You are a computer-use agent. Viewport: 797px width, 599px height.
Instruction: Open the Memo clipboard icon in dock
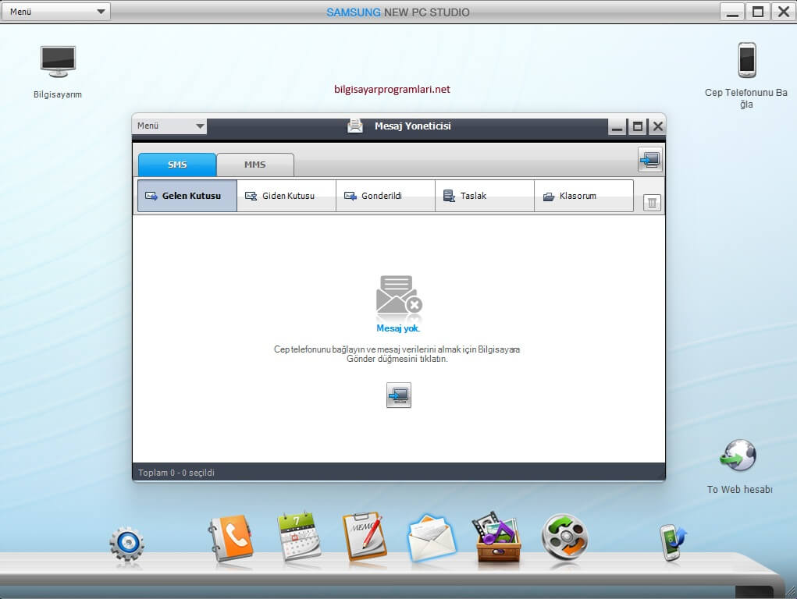click(x=364, y=537)
